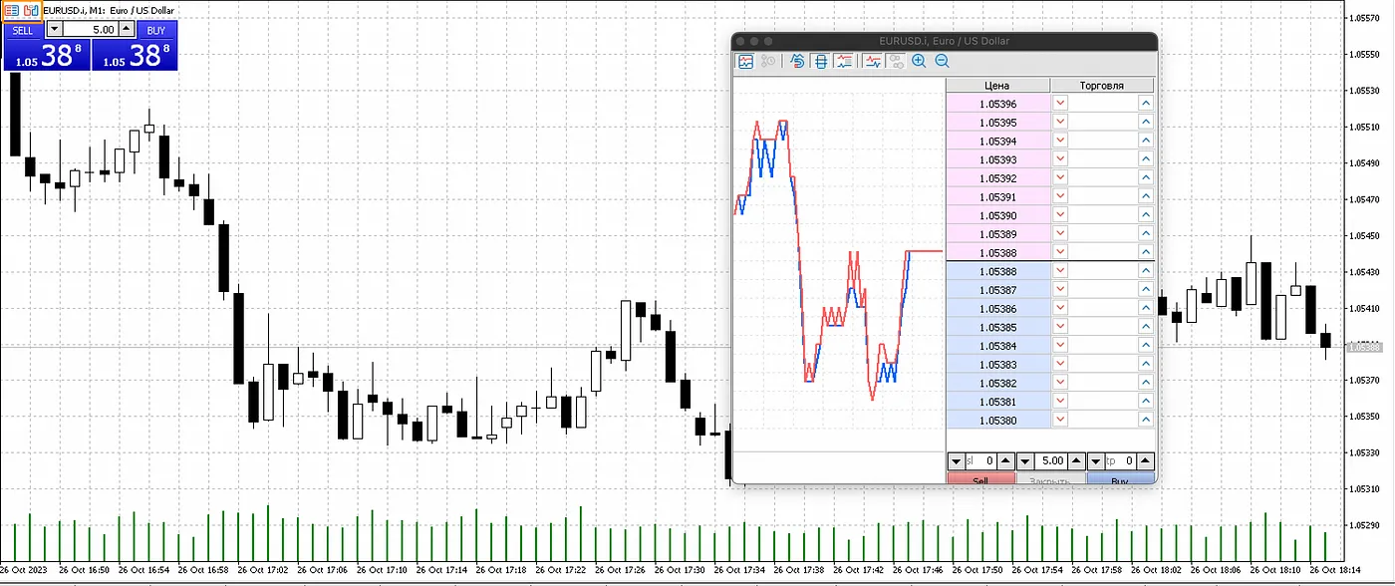This screenshot has height=586, width=1395.
Task: Click the 5.00 volume field on the chart
Action: [90, 30]
